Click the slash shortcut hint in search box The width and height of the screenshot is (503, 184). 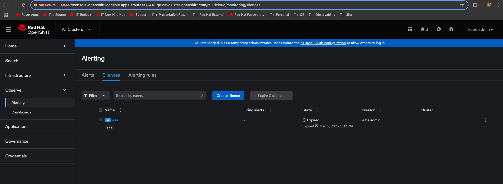point(202,96)
